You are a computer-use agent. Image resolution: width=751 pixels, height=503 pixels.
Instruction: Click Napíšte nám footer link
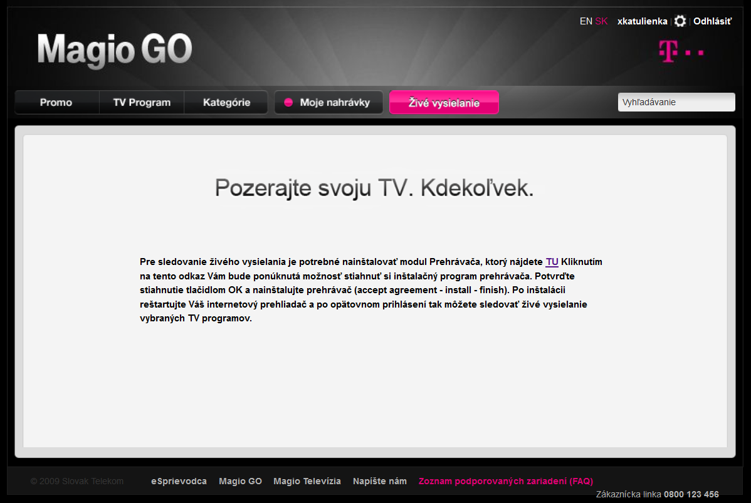click(380, 481)
